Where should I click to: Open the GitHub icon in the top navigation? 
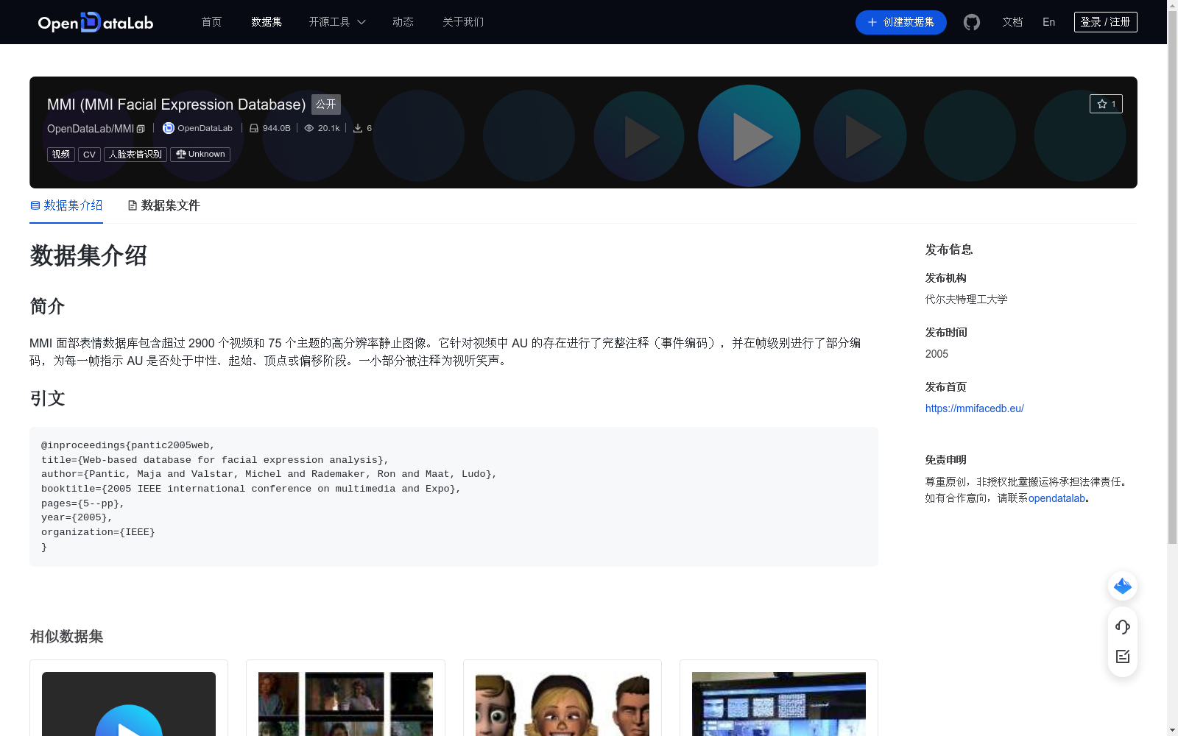(971, 22)
